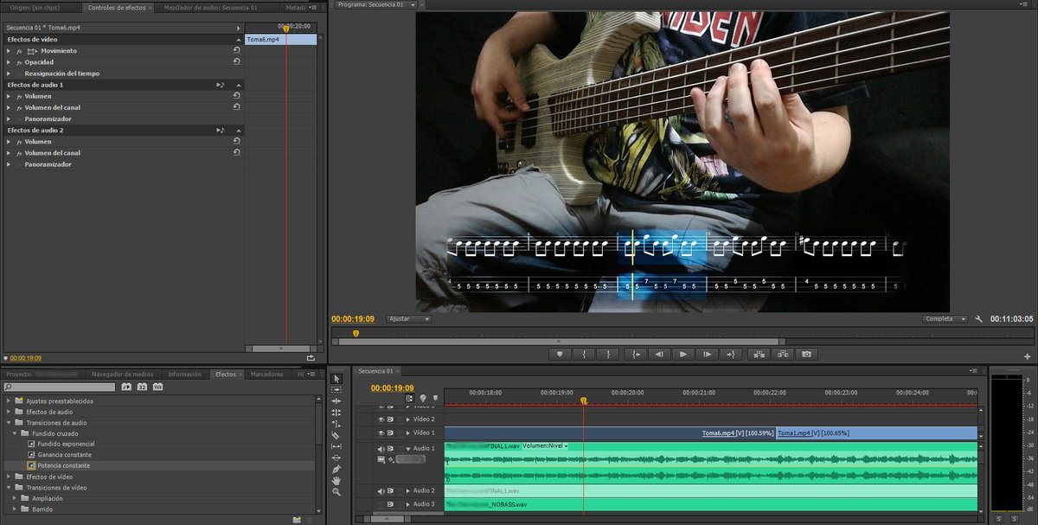Image resolution: width=1038 pixels, height=525 pixels.
Task: Filter Effects by YUV icon
Action: [157, 387]
